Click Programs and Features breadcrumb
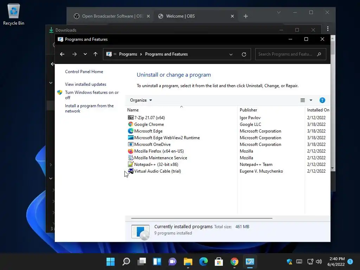 (x=166, y=54)
